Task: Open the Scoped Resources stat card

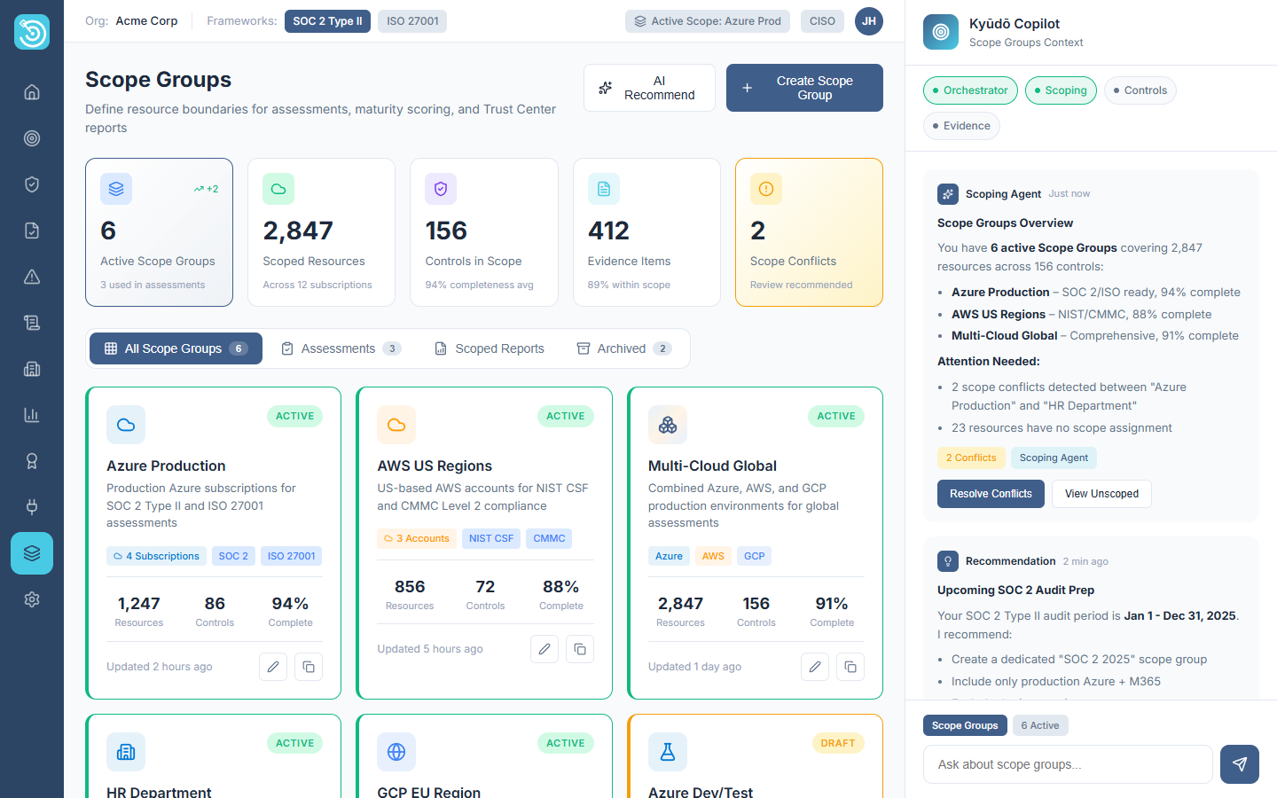Action: click(321, 232)
